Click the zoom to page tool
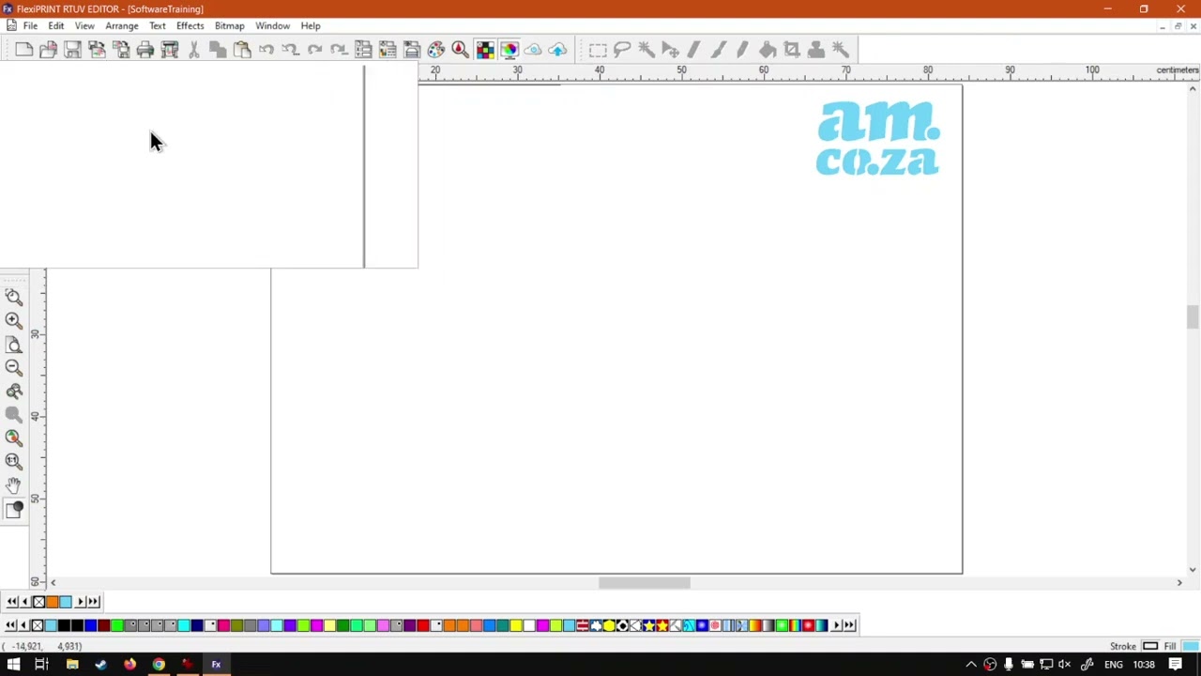1201x676 pixels. pyautogui.click(x=13, y=344)
